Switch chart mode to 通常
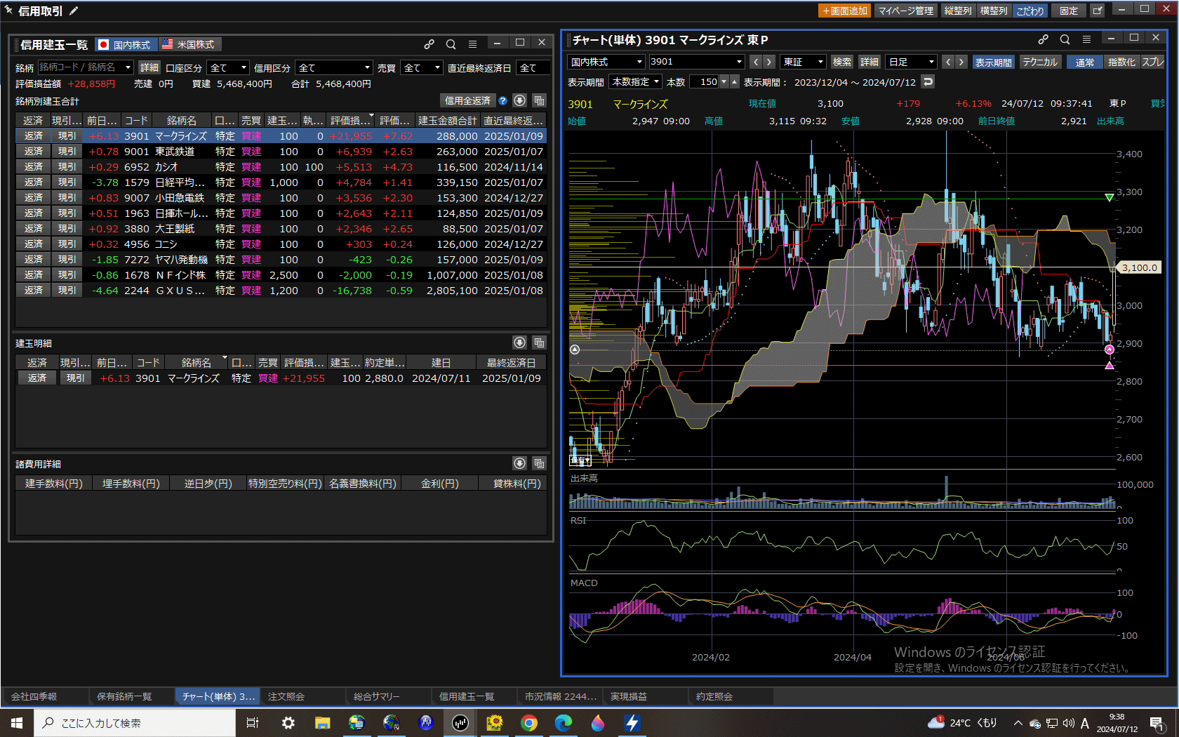The width and height of the screenshot is (1179, 737). point(1084,62)
